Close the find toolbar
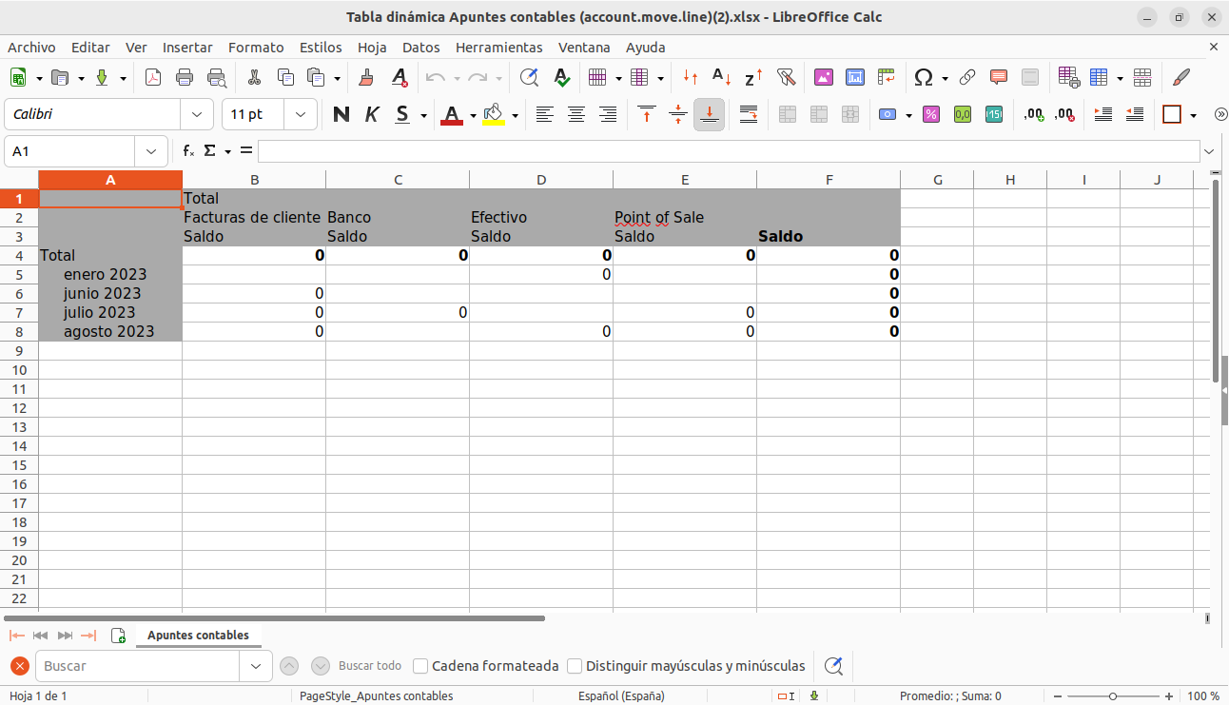This screenshot has width=1229, height=705. [19, 666]
